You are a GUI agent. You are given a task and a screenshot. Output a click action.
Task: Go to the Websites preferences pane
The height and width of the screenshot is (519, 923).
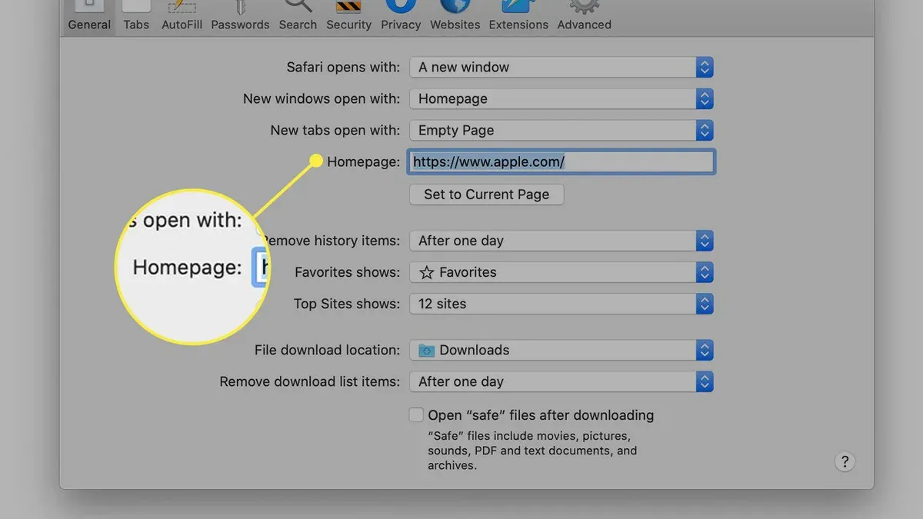[x=455, y=16]
